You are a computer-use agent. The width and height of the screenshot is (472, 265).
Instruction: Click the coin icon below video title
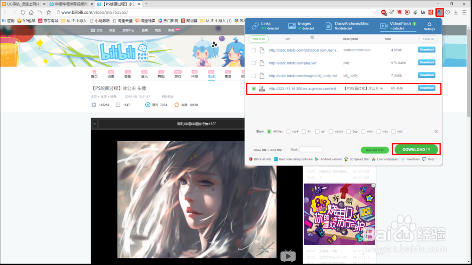(147, 105)
